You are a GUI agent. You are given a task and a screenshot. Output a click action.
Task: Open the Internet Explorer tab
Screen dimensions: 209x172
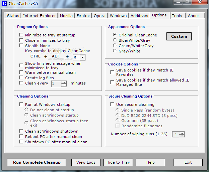click(x=40, y=16)
